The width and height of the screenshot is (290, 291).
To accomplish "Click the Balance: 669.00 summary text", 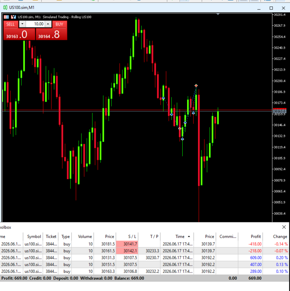I will click(129, 278).
